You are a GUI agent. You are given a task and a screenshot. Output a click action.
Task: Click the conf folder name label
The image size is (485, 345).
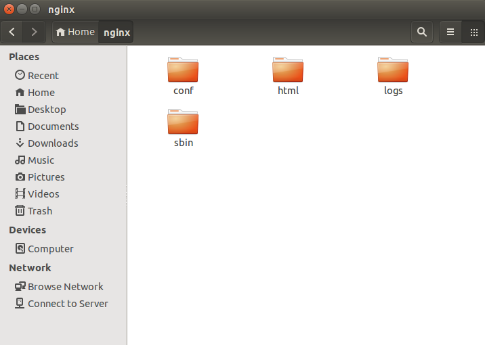[x=184, y=91]
